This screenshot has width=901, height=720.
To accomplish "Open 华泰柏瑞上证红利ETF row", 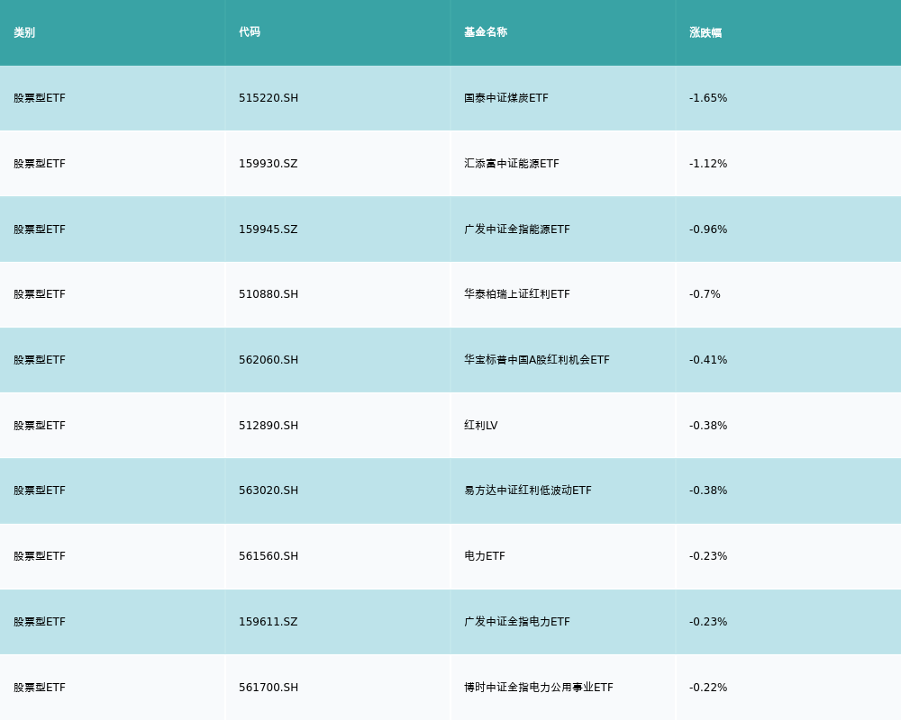I will point(516,294).
